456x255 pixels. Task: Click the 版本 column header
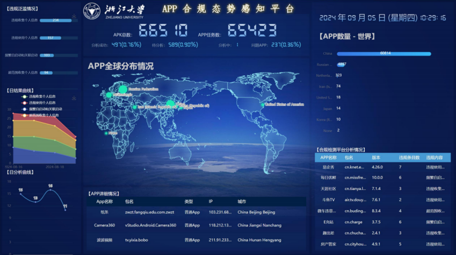(376, 158)
